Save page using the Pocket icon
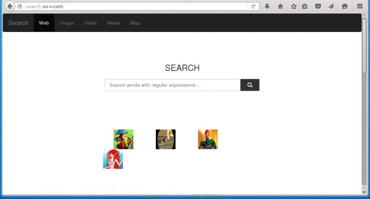This screenshot has height=199, width=370. (x=318, y=7)
